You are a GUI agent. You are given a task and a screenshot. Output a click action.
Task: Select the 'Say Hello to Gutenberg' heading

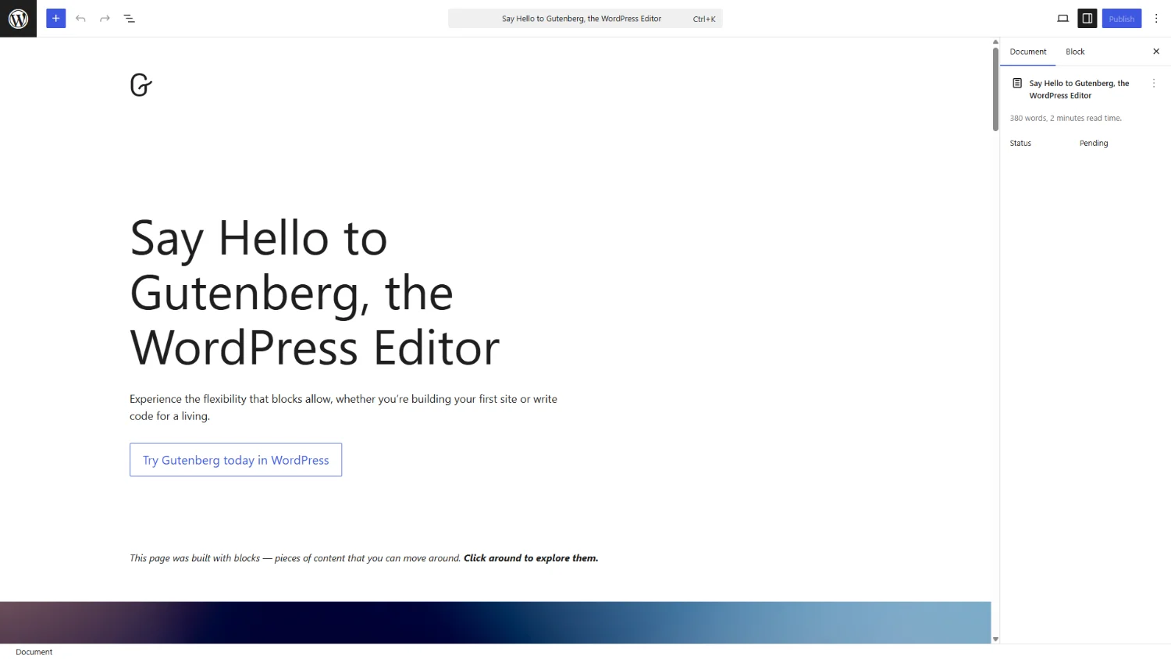315,292
